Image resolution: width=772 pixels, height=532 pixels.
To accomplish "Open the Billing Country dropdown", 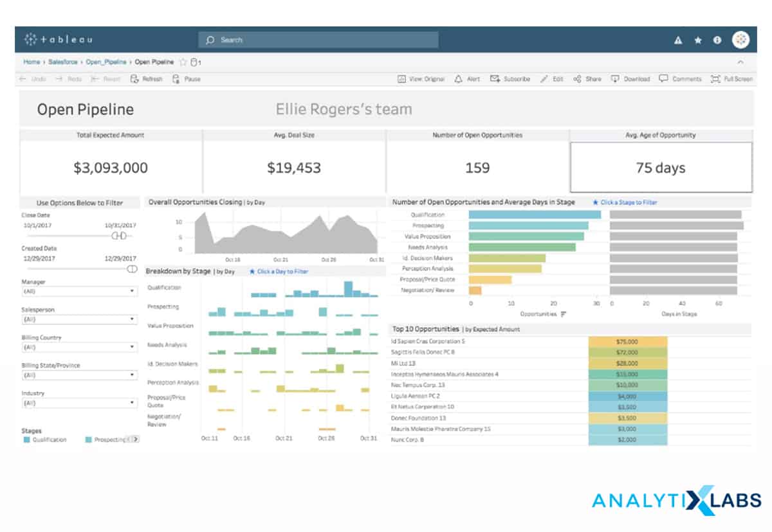I will [79, 347].
